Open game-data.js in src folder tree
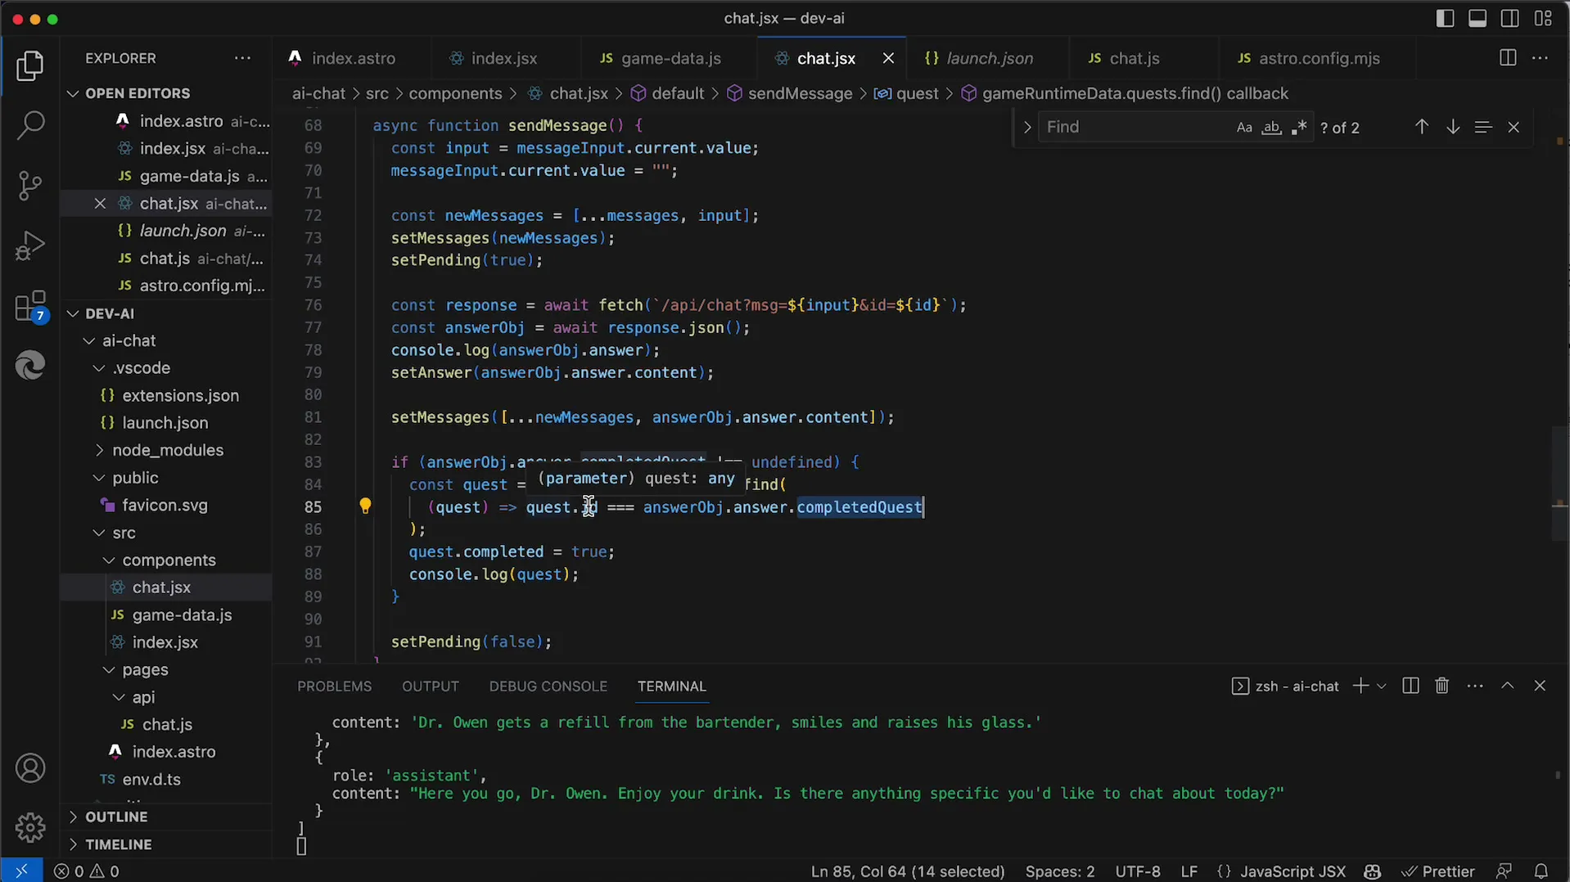Image resolution: width=1570 pixels, height=882 pixels. tap(182, 615)
